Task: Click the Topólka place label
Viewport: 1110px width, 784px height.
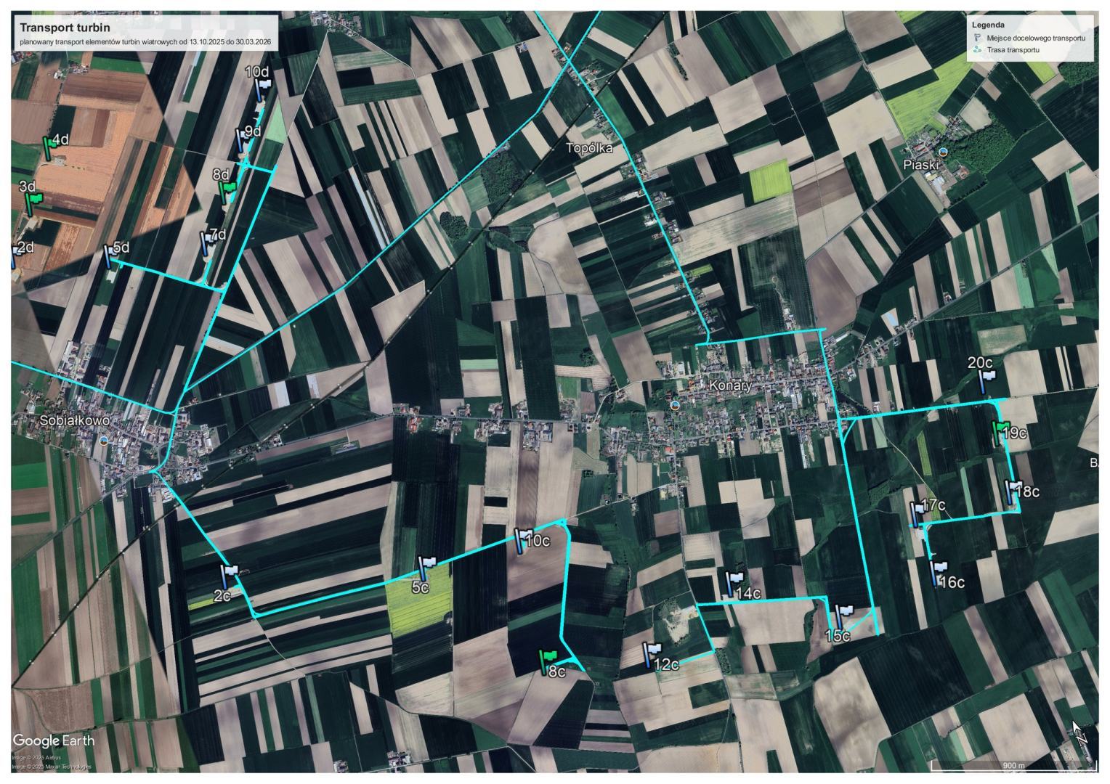Action: pos(589,148)
